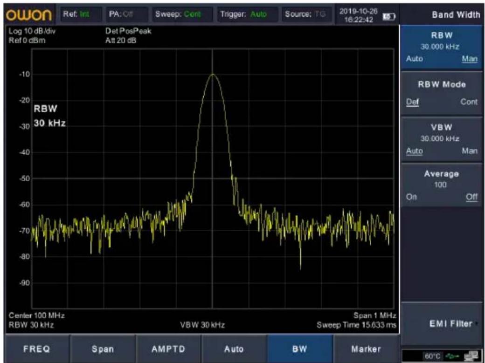
Task: Open the Marker menu tab
Action: tap(366, 349)
